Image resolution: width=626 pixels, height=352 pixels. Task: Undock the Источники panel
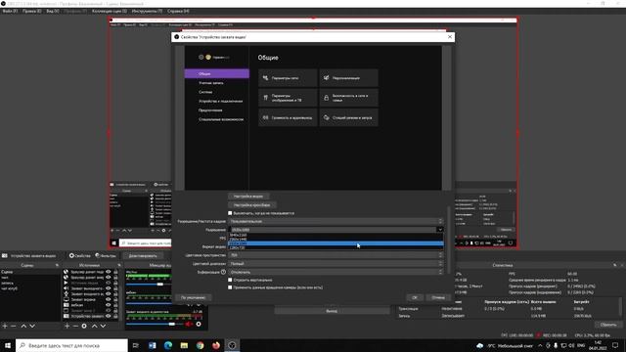click(x=119, y=265)
